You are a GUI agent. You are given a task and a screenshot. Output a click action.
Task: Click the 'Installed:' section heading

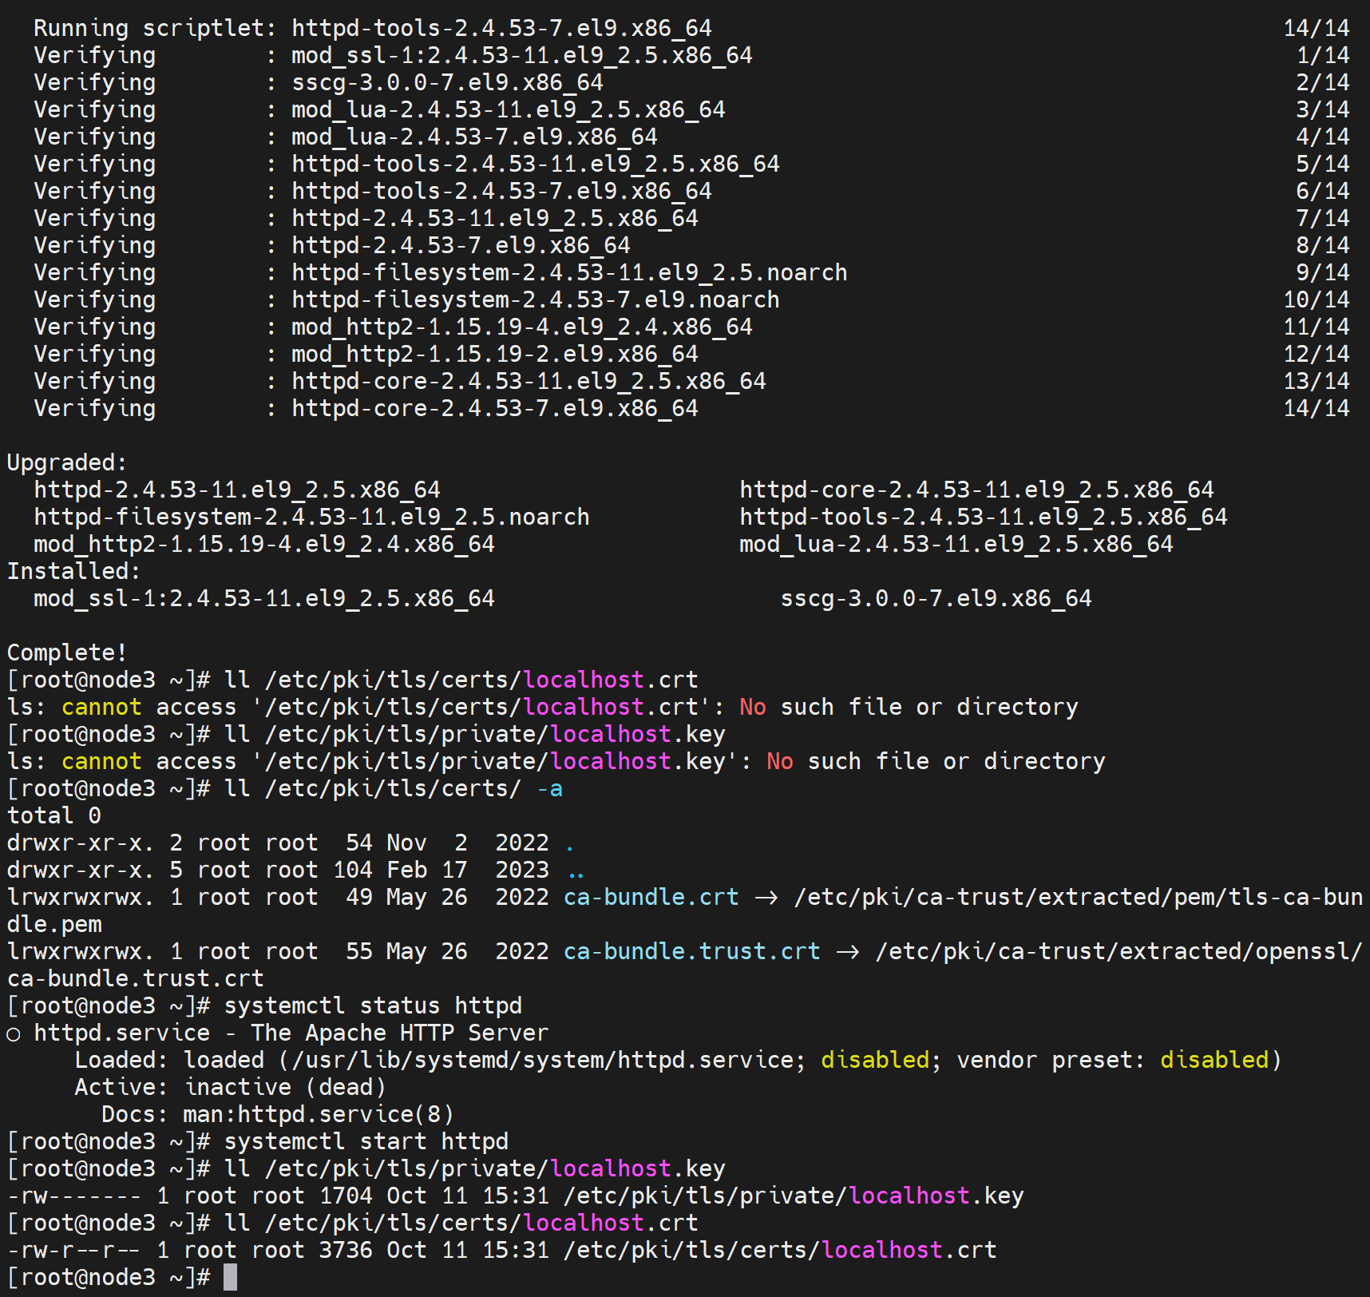tap(73, 571)
